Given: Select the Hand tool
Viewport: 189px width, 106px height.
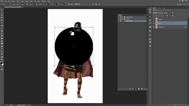Looking at the screenshot, I should click(x=2, y=57).
